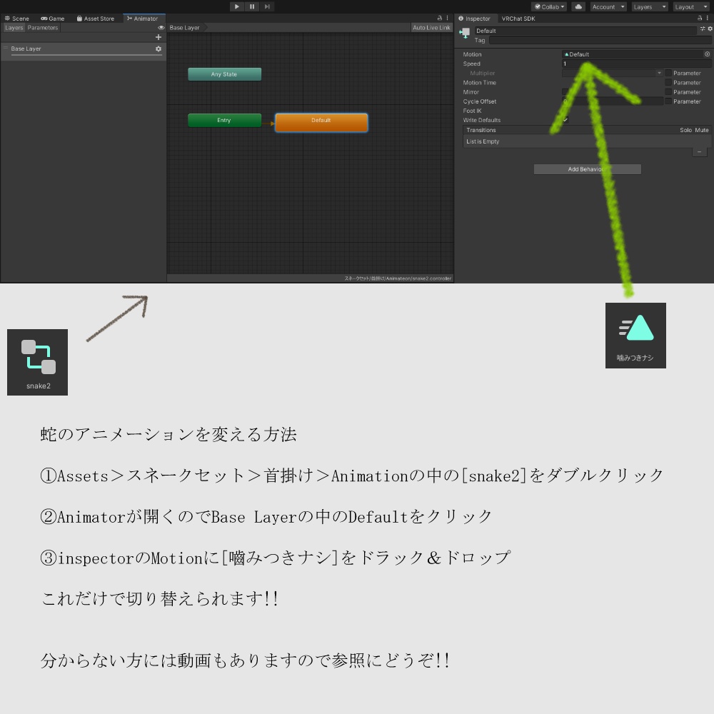The width and height of the screenshot is (714, 714).
Task: Enable the Cycle Offset Parameter checkbox
Action: coord(668,101)
